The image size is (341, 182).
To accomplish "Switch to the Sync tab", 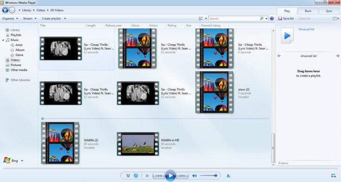I will point(329,11).
